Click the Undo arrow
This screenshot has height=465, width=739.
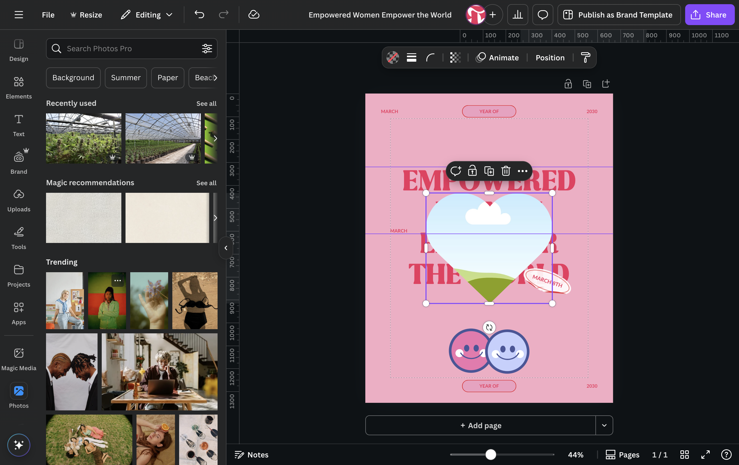coord(199,14)
